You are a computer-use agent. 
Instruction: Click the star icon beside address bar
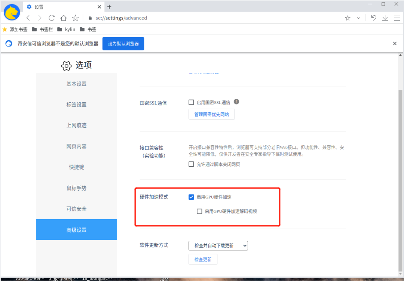click(x=76, y=18)
